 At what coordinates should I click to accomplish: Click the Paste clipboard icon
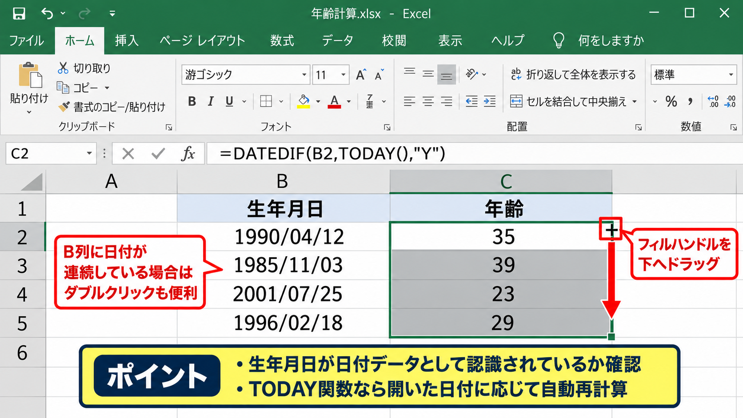pyautogui.click(x=30, y=75)
